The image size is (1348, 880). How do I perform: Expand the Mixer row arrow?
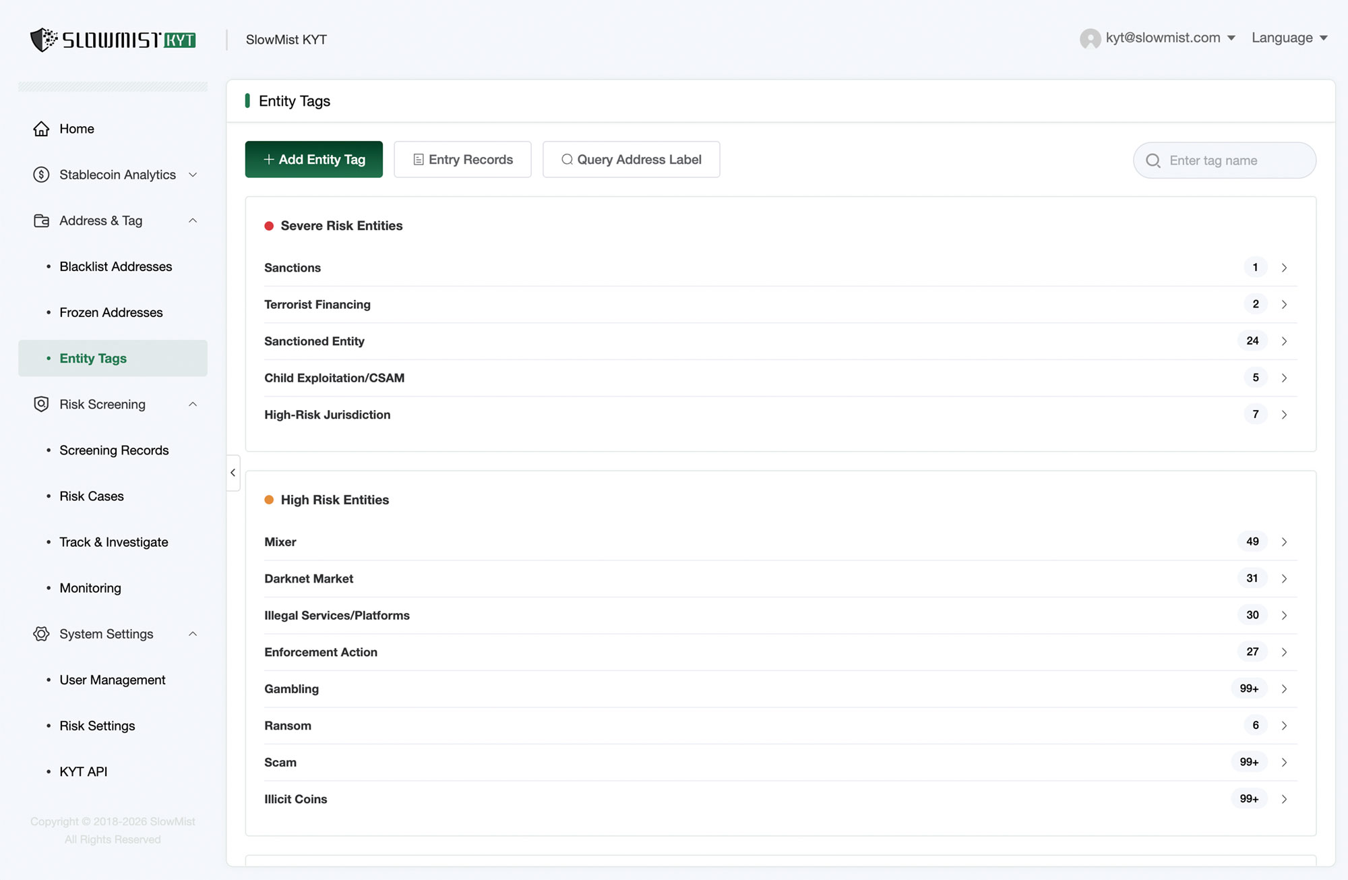click(x=1284, y=541)
